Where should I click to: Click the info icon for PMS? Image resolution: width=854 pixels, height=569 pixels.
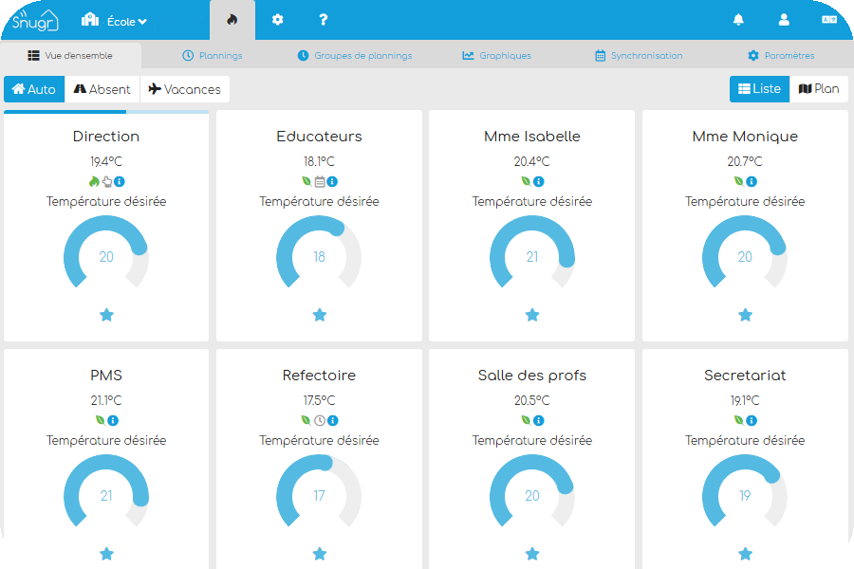113,420
